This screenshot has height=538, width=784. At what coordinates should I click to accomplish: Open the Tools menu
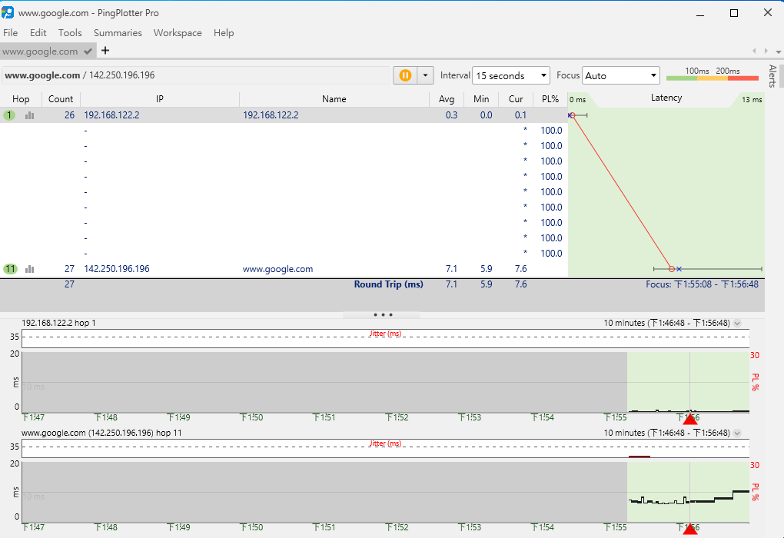[70, 33]
